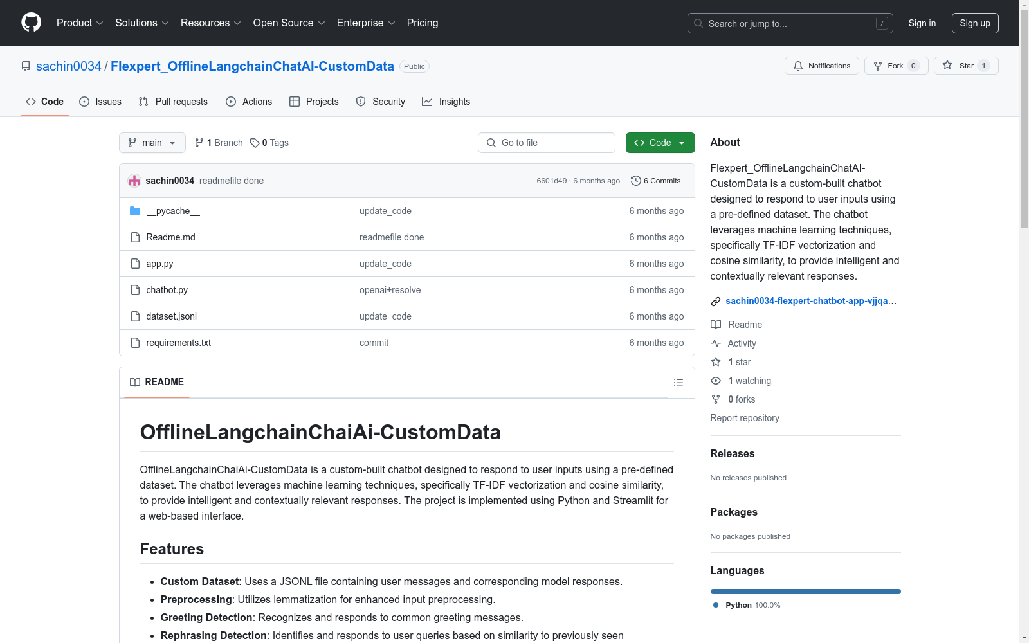Click sachin0034 avatar in commit row
This screenshot has height=643, width=1029.
[134, 181]
